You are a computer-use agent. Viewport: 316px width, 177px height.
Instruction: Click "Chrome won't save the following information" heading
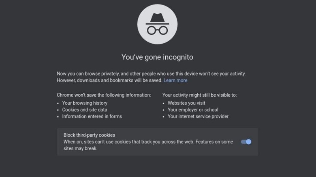(104, 95)
